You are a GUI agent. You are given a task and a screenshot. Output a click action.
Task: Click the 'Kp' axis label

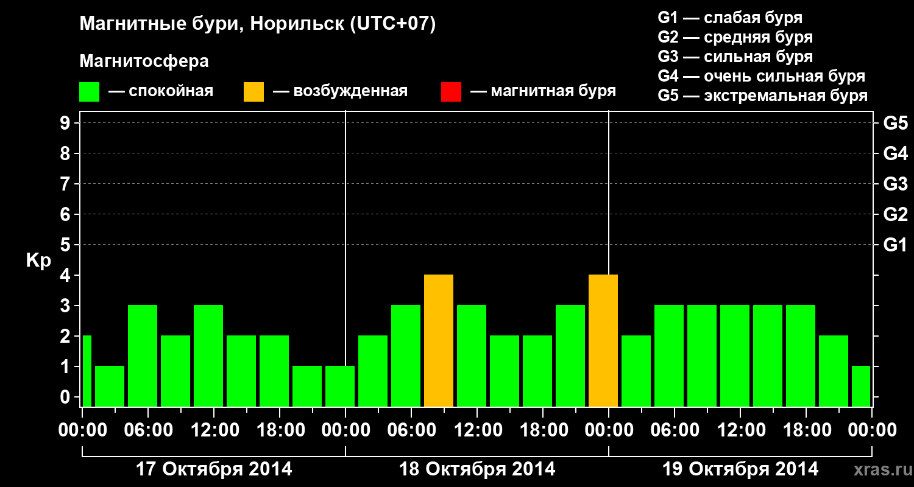pos(38,261)
